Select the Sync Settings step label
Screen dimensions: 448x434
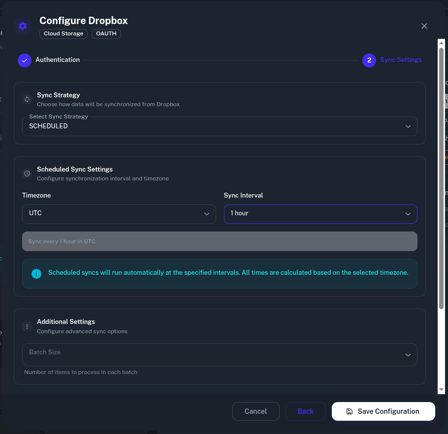point(401,60)
